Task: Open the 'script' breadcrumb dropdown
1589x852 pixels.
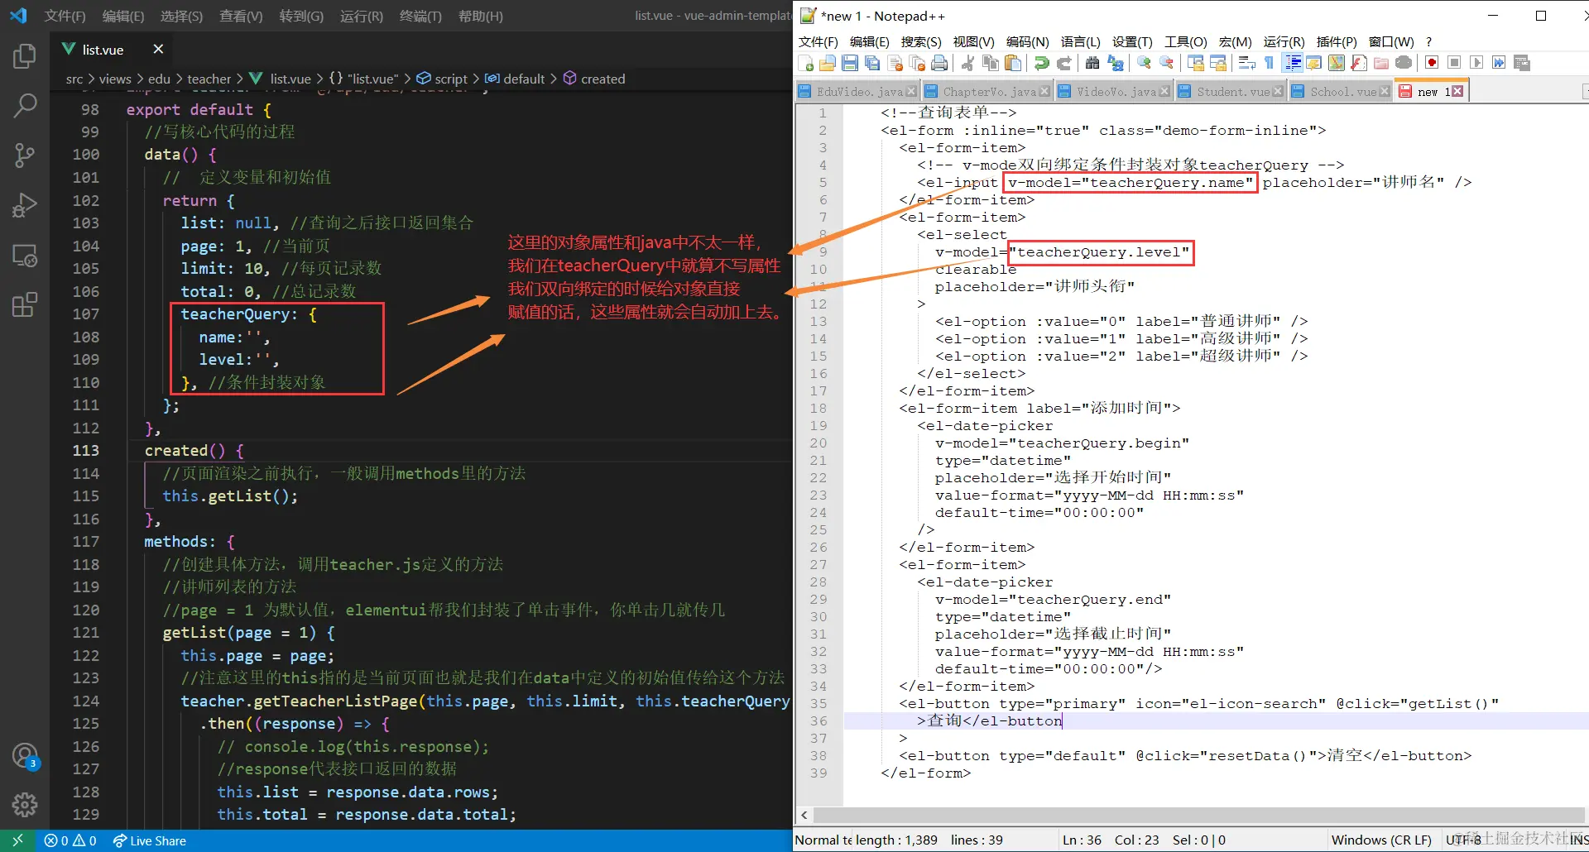Action: click(442, 79)
